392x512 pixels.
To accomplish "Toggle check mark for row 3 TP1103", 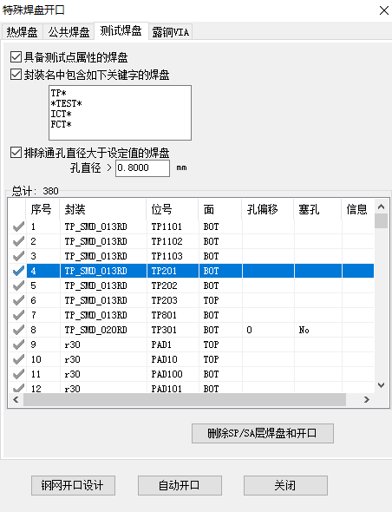I will (18, 256).
